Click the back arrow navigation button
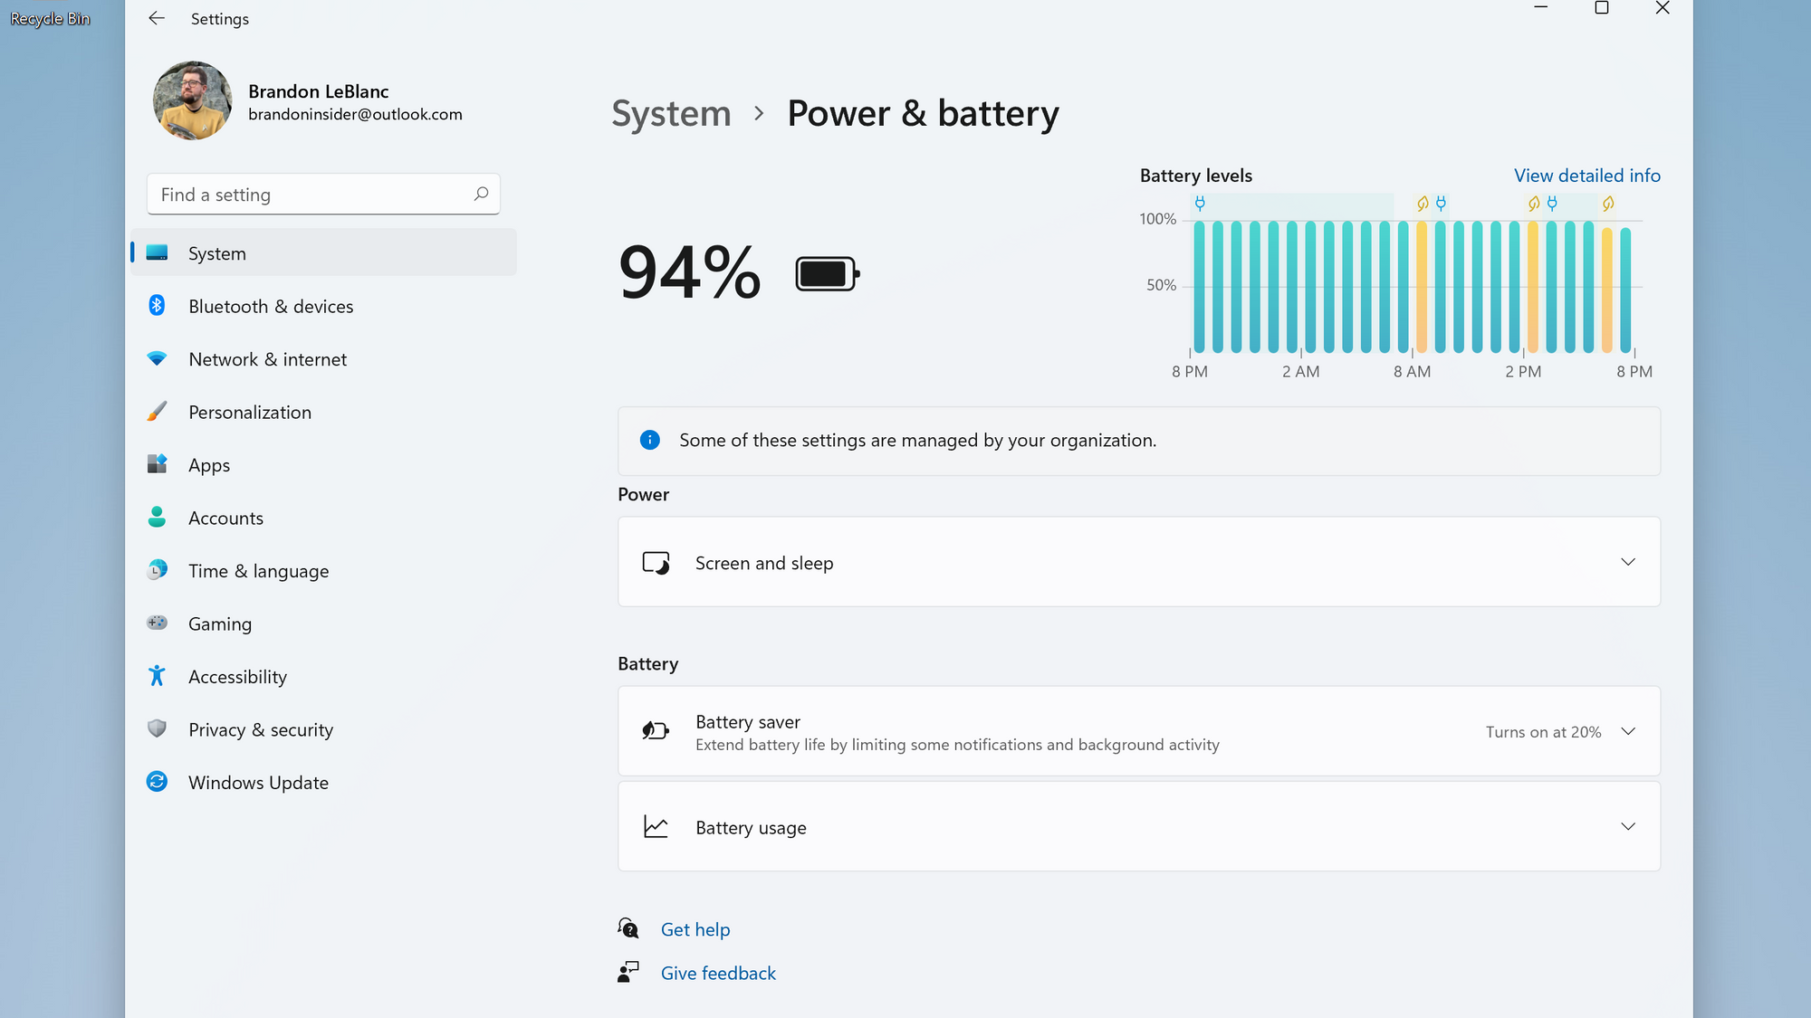 tap(156, 17)
